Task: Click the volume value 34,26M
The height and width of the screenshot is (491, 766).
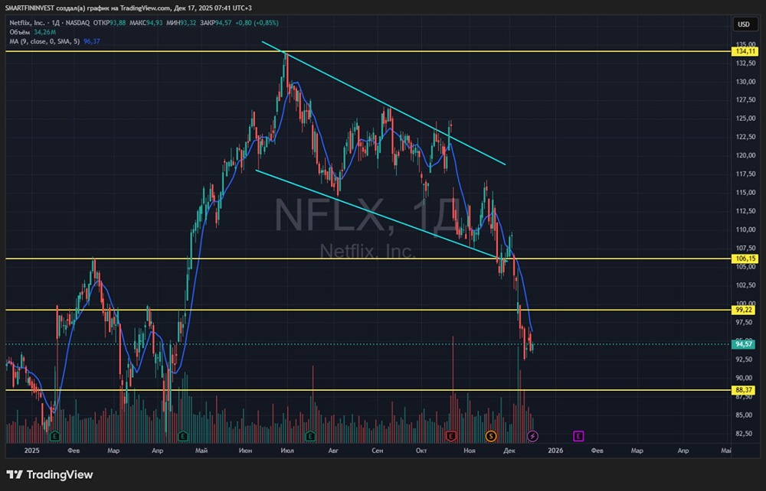Action: pos(45,32)
